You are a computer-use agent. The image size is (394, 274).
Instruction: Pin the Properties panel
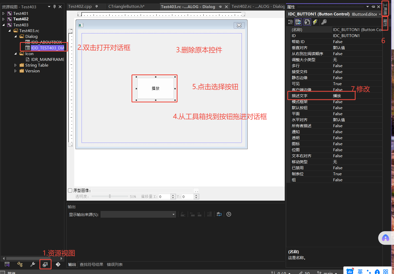[x=373, y=7]
